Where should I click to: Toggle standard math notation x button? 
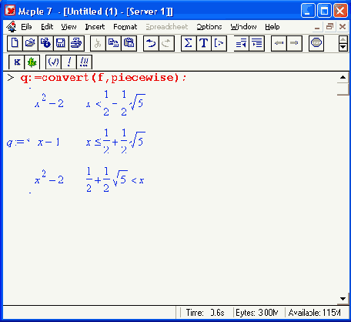17,62
